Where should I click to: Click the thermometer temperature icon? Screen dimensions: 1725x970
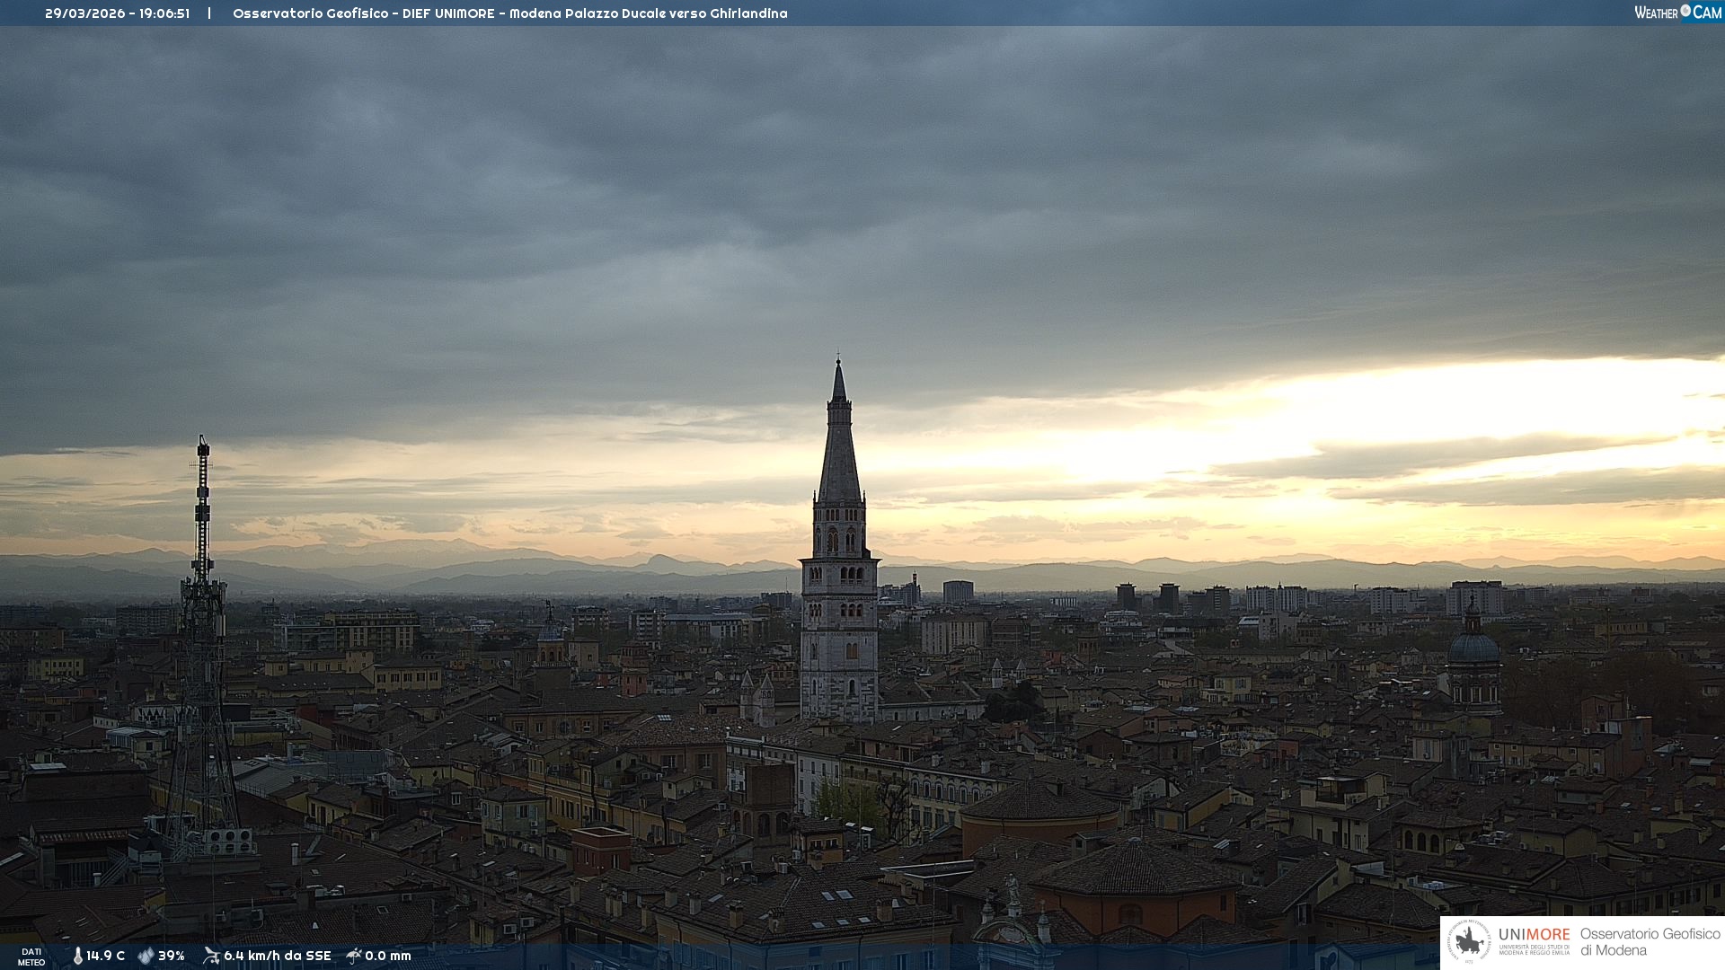pyautogui.click(x=77, y=956)
